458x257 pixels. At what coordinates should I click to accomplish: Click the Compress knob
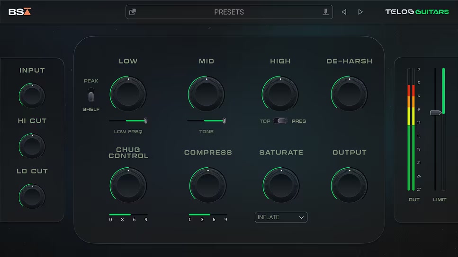coord(208,185)
